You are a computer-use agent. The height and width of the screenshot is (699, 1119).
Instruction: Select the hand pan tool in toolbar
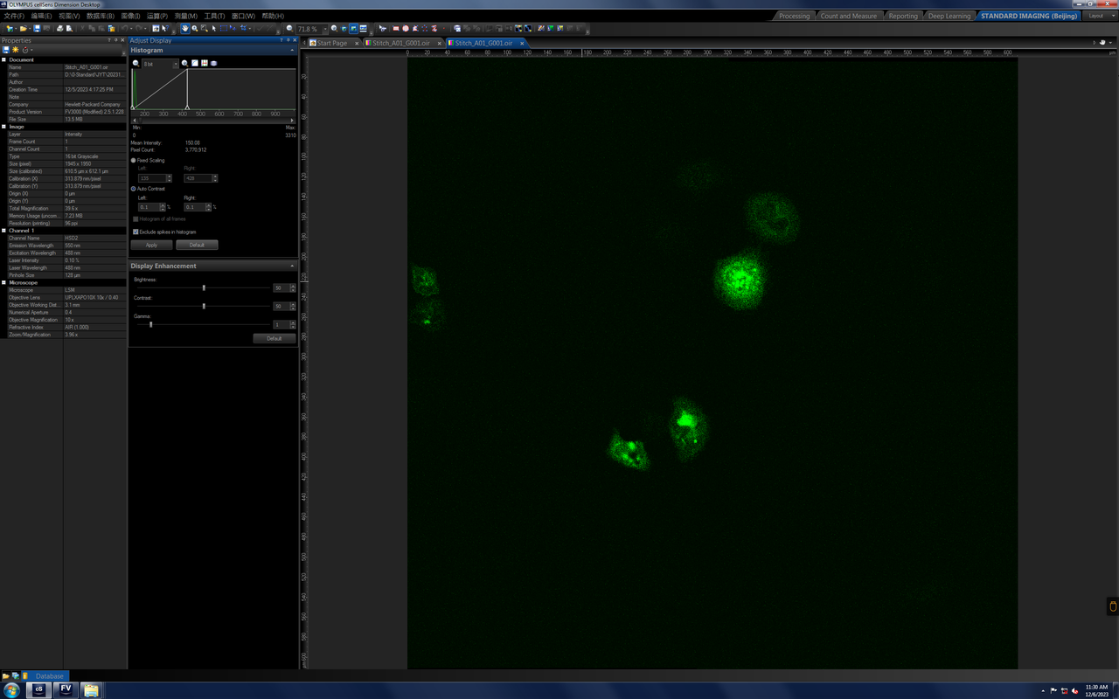pos(184,29)
